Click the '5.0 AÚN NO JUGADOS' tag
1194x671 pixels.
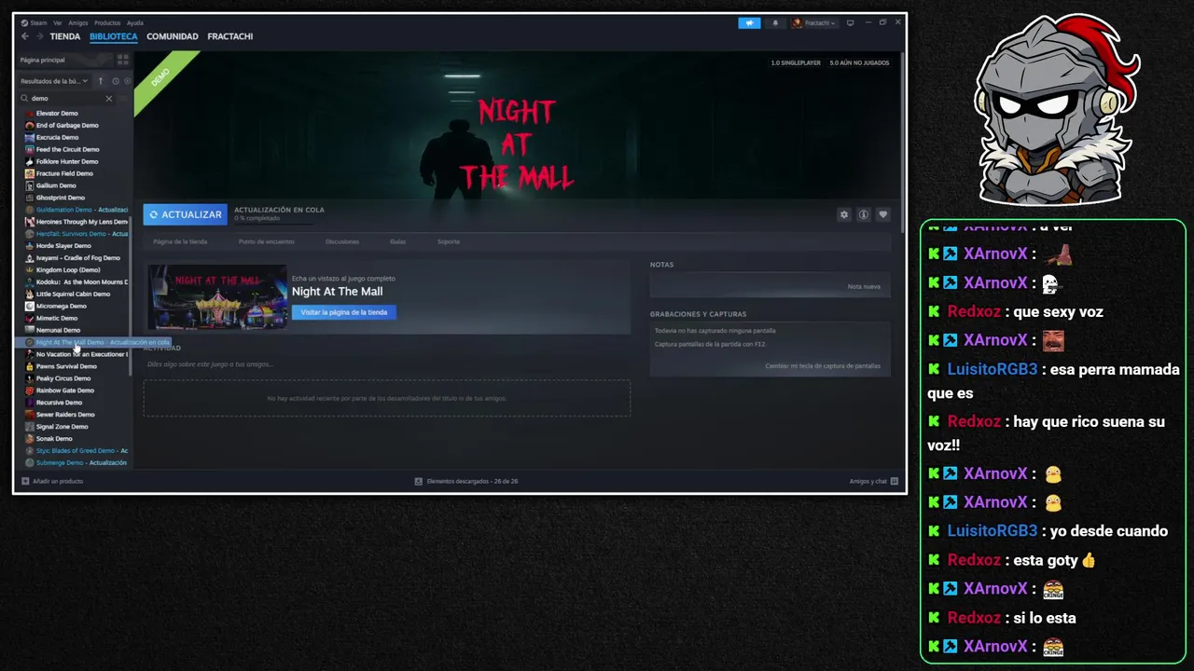click(x=859, y=62)
